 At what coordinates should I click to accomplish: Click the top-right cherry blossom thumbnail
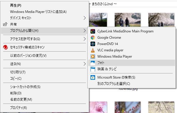click(x=161, y=20)
